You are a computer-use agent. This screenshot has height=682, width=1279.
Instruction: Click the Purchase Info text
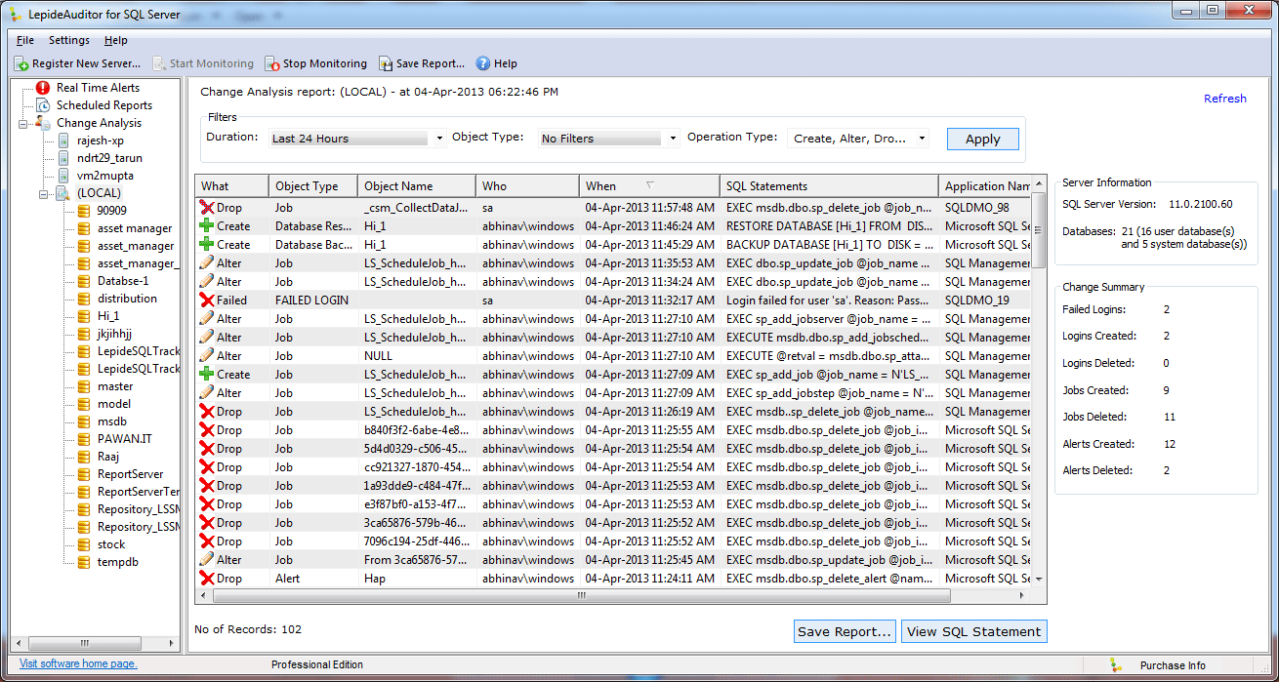click(1173, 665)
